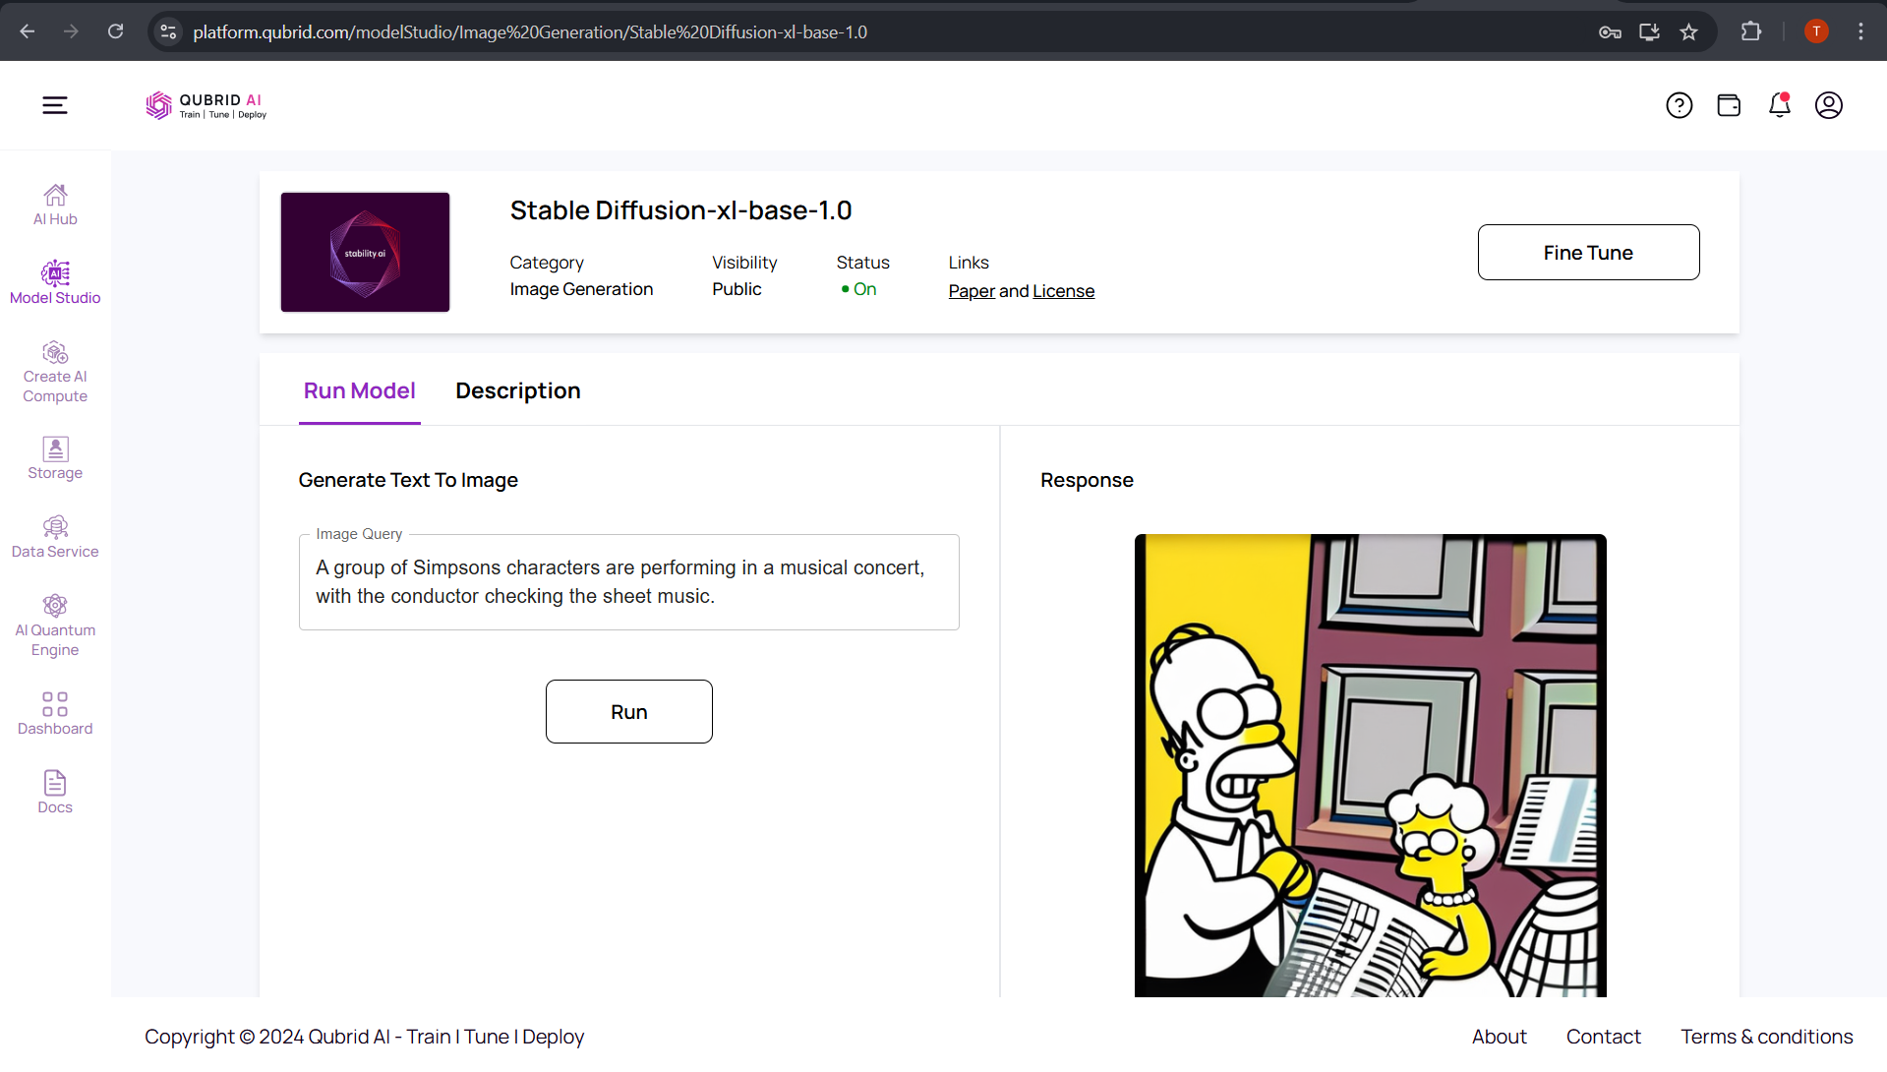Click the install app icon
This screenshot has height=1072, width=1887.
pyautogui.click(x=1649, y=31)
